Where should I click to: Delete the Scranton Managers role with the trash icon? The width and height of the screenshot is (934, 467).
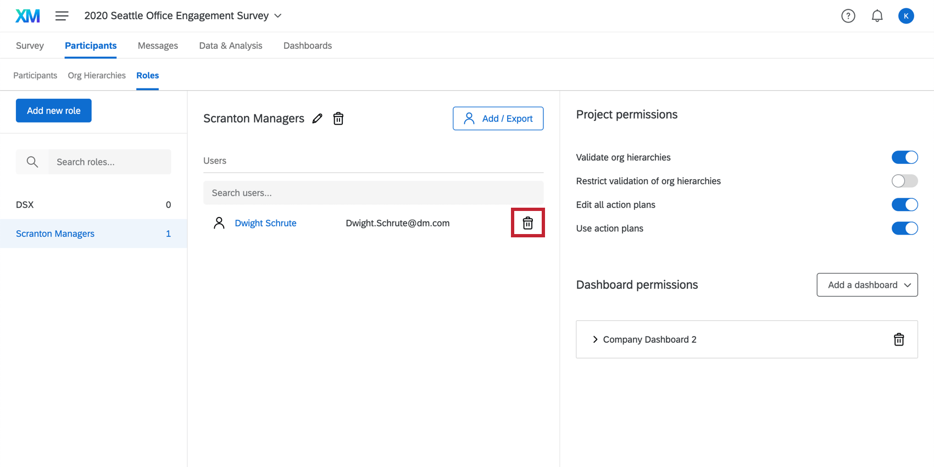tap(338, 119)
